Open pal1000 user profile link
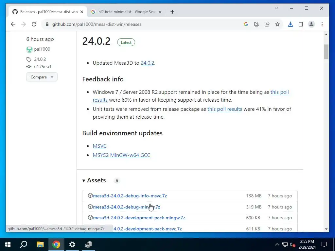This screenshot has width=335, height=251. (x=42, y=49)
